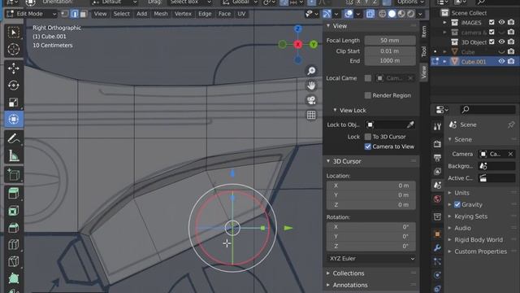Screen dimensions: 520x293
Task: Select Cube.001 in the outliner
Action: click(x=473, y=62)
